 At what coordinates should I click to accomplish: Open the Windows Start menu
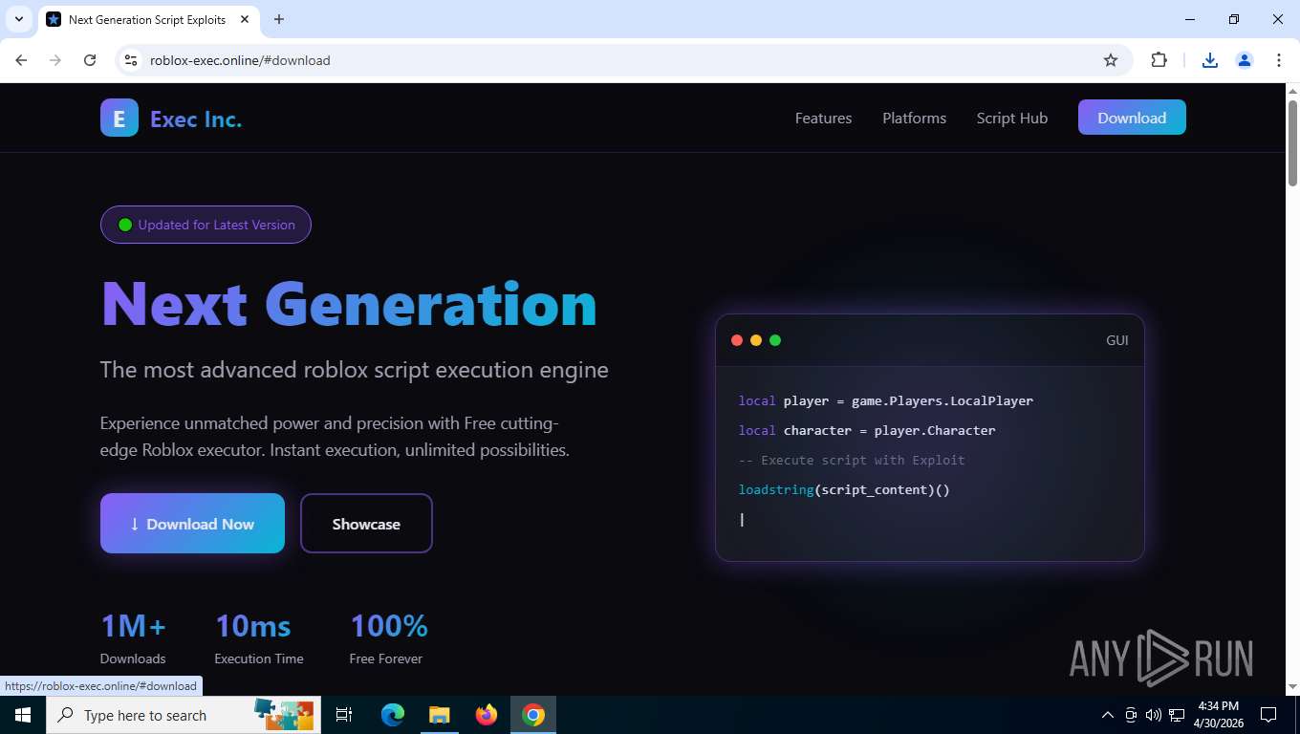23,715
